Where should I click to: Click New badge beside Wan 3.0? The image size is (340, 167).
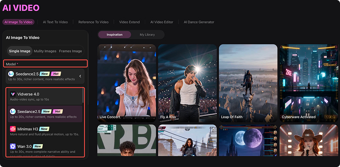click(x=38, y=146)
